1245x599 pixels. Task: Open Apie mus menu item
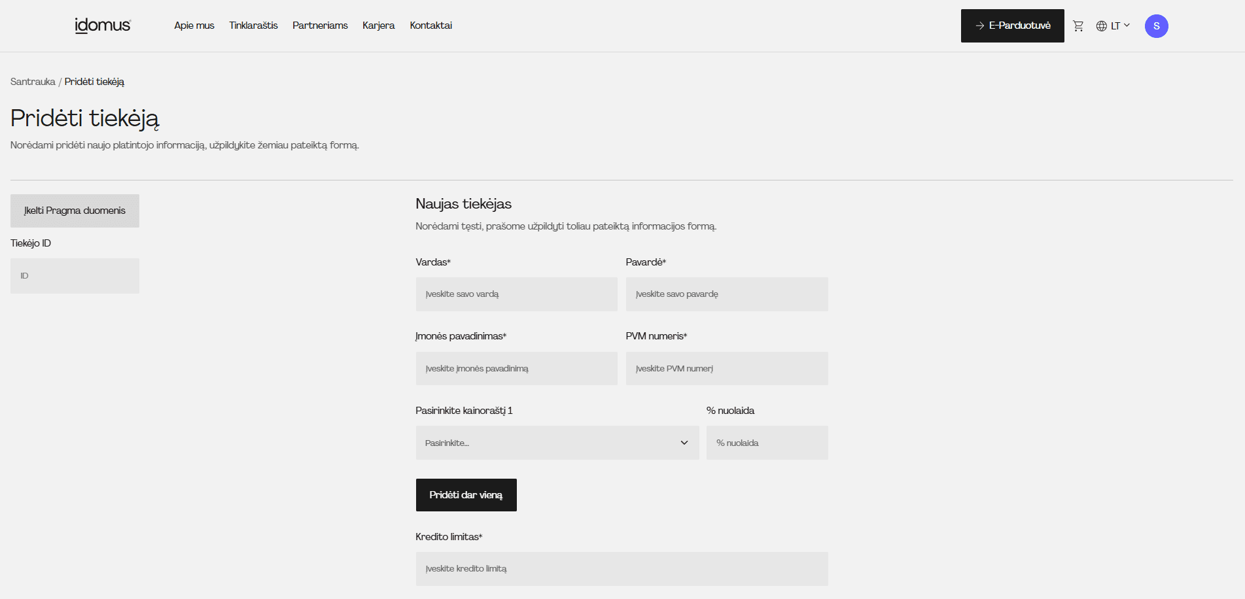[x=194, y=26]
